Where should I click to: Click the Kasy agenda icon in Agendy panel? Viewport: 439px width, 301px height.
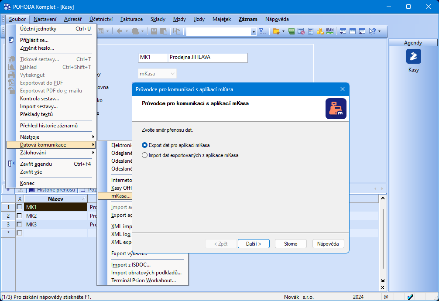(x=414, y=56)
